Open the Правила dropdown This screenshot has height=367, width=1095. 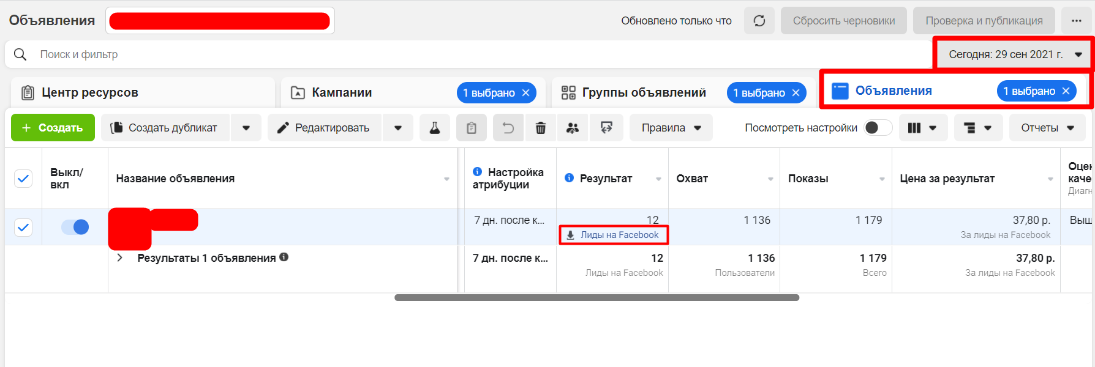671,128
